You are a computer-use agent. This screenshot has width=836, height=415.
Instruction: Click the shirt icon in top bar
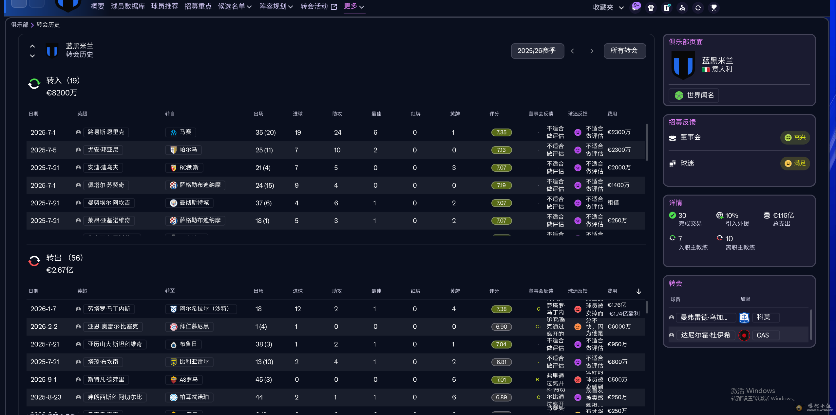tap(651, 8)
